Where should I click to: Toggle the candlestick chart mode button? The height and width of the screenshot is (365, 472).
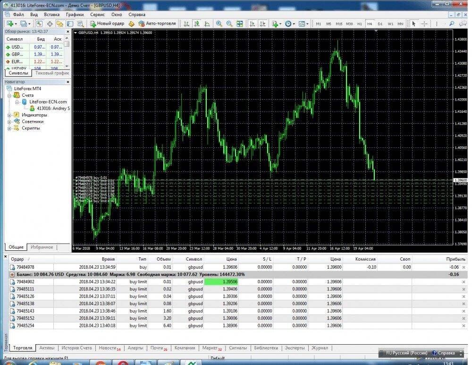[x=197, y=24]
